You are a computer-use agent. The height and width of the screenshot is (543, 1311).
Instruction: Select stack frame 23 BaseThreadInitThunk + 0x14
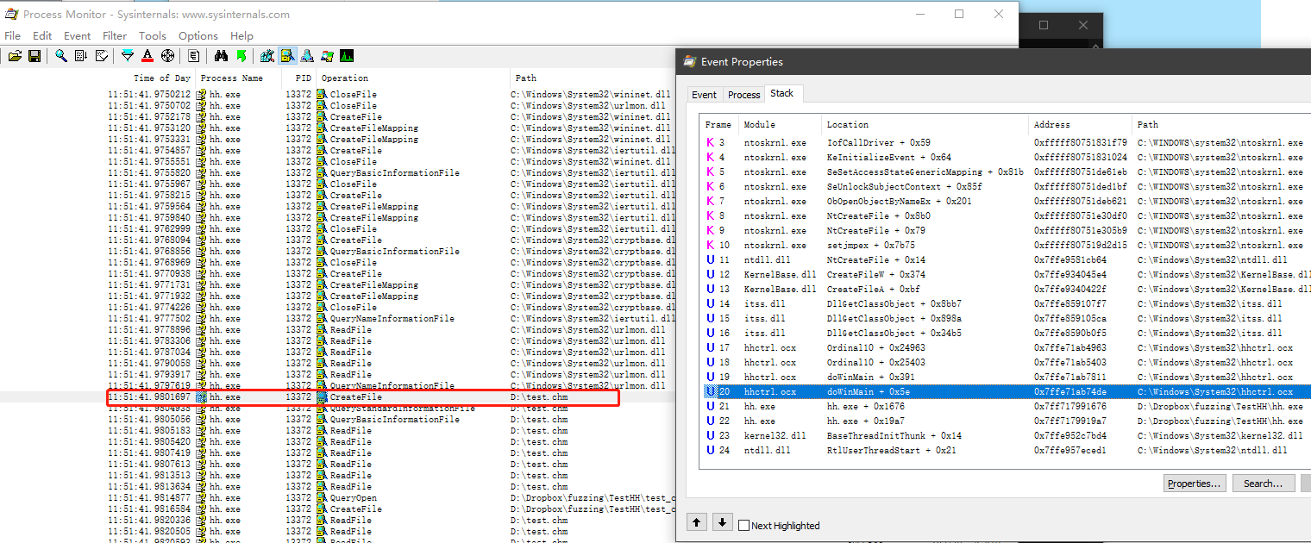(x=1005, y=436)
